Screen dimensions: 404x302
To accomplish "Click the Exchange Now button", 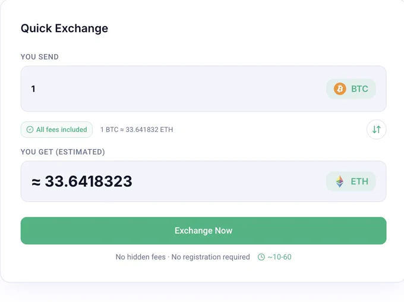I will point(204,231).
